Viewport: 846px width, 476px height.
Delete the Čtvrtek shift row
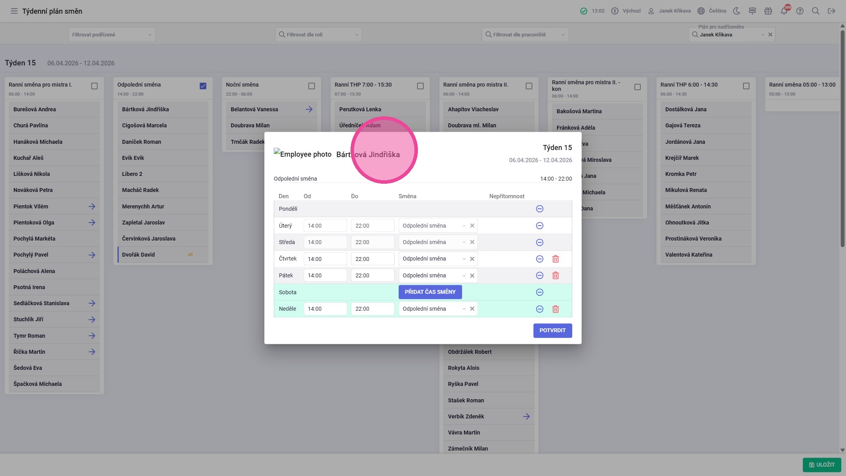pos(555,259)
